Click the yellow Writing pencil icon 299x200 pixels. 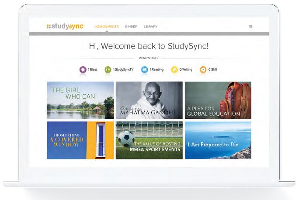coord(174,69)
